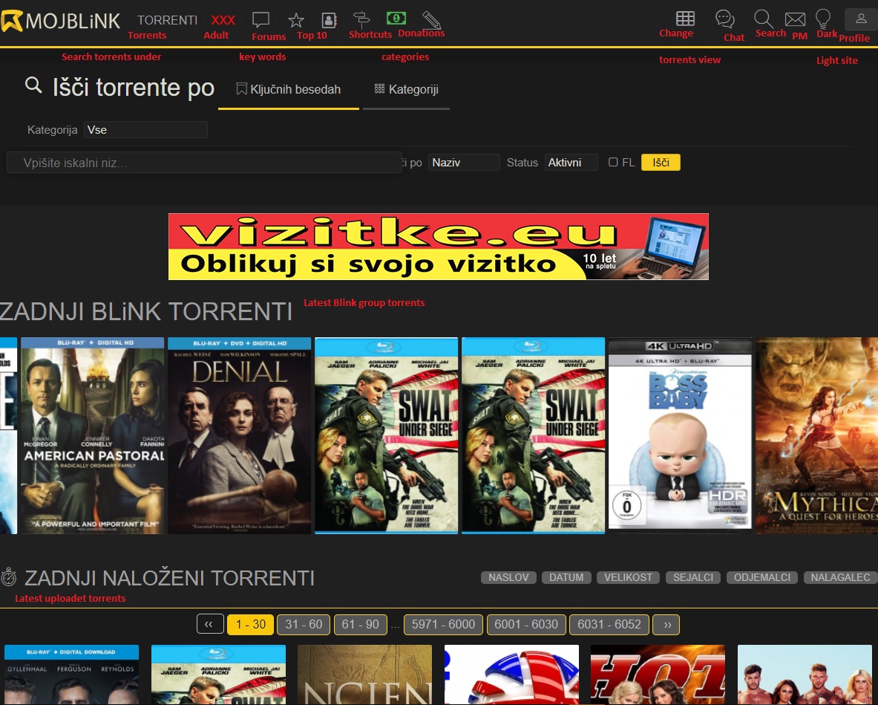
Task: Sort torrents by NASLOV
Action: click(508, 577)
